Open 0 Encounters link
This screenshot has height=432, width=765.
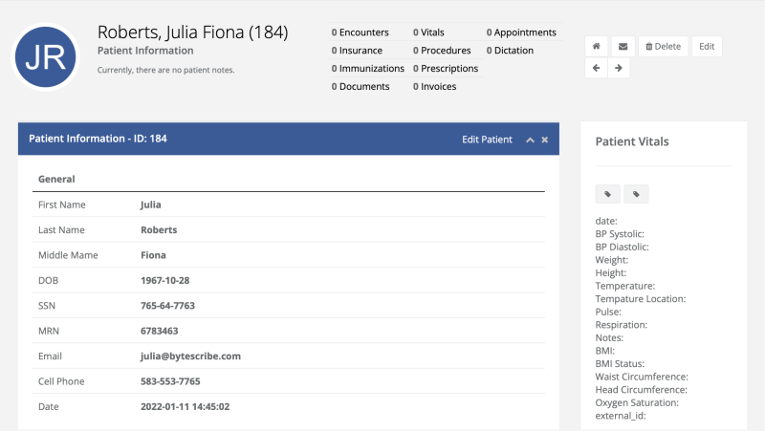[361, 32]
